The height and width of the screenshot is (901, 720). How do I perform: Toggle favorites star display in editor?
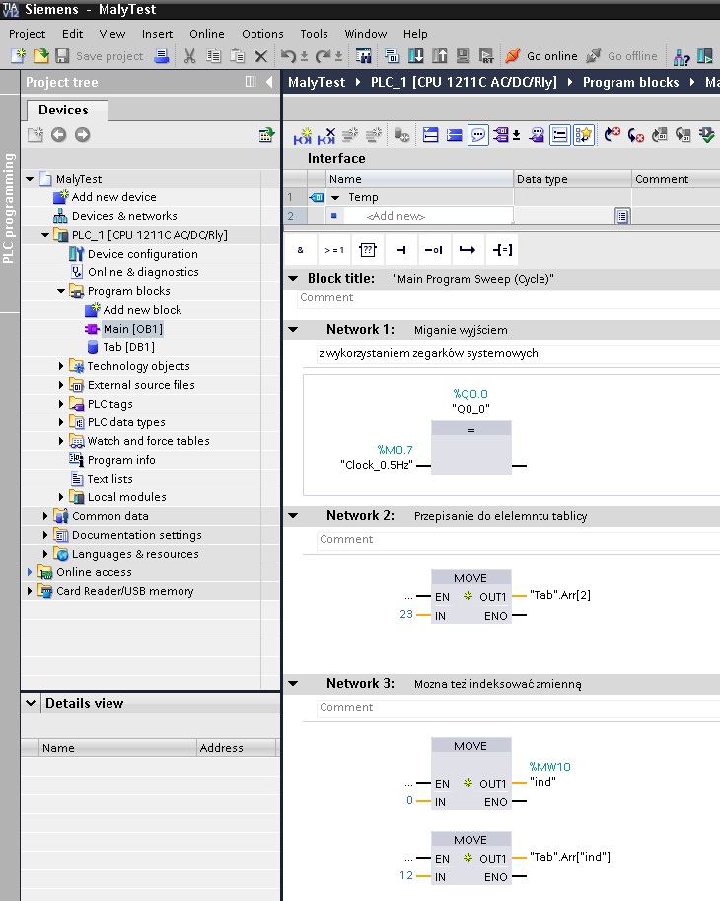[584, 135]
